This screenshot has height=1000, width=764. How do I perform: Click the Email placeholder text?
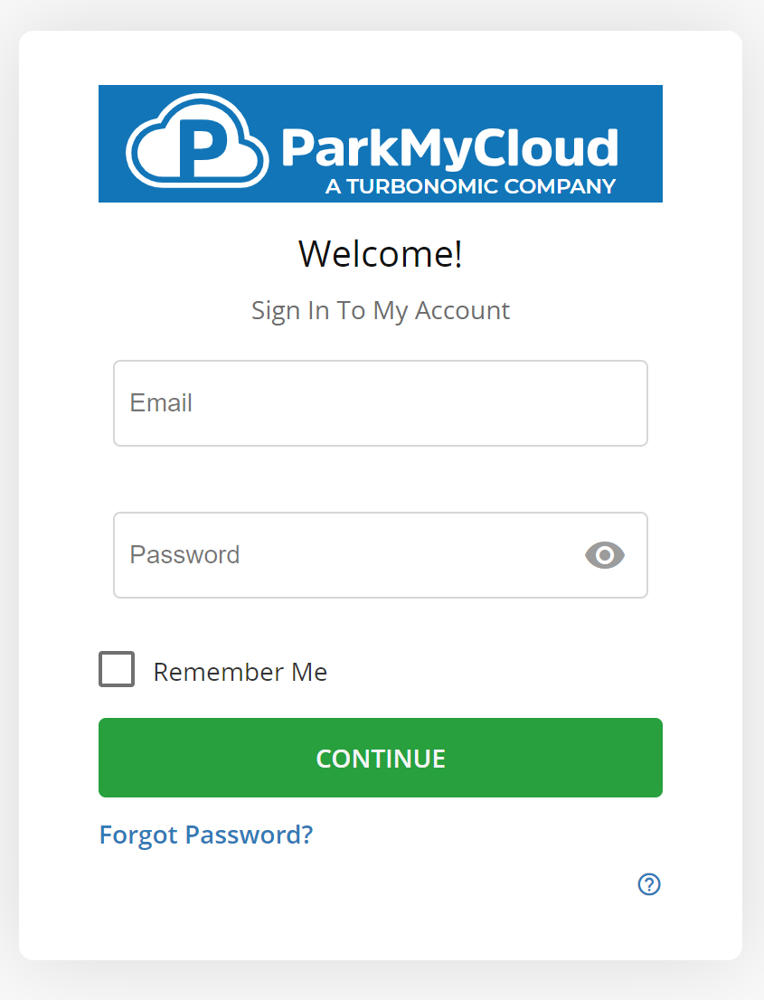click(161, 403)
